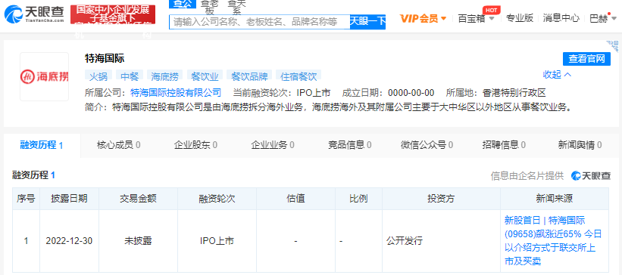Switch to the 企业股东 tab

click(195, 145)
